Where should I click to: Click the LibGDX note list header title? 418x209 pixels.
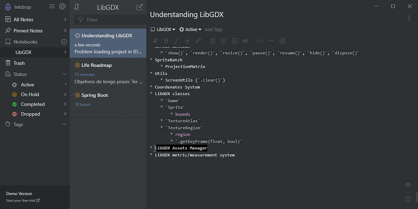108,7
